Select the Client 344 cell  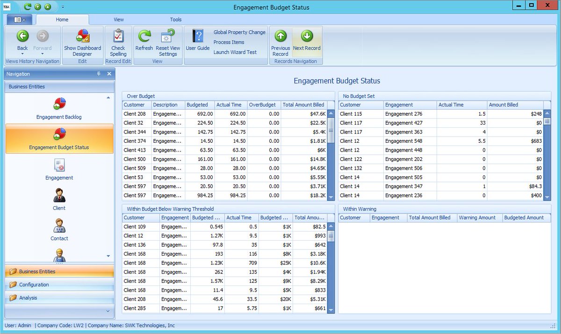tap(137, 132)
